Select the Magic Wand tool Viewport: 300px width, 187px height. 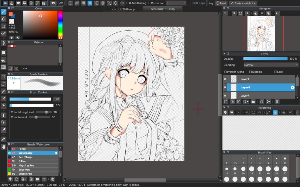4,91
